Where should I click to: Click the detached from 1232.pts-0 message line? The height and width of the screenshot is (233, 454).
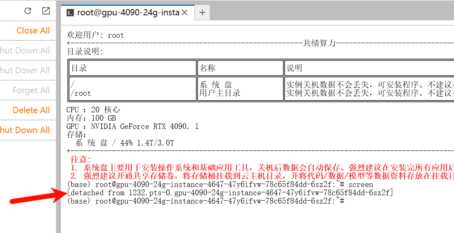pos(230,193)
